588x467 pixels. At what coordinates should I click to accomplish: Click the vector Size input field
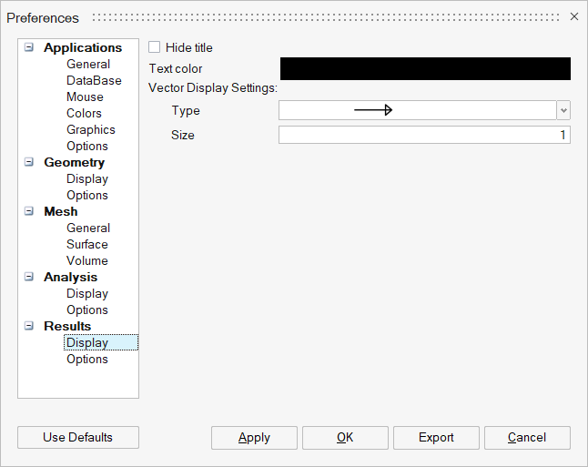coord(424,136)
